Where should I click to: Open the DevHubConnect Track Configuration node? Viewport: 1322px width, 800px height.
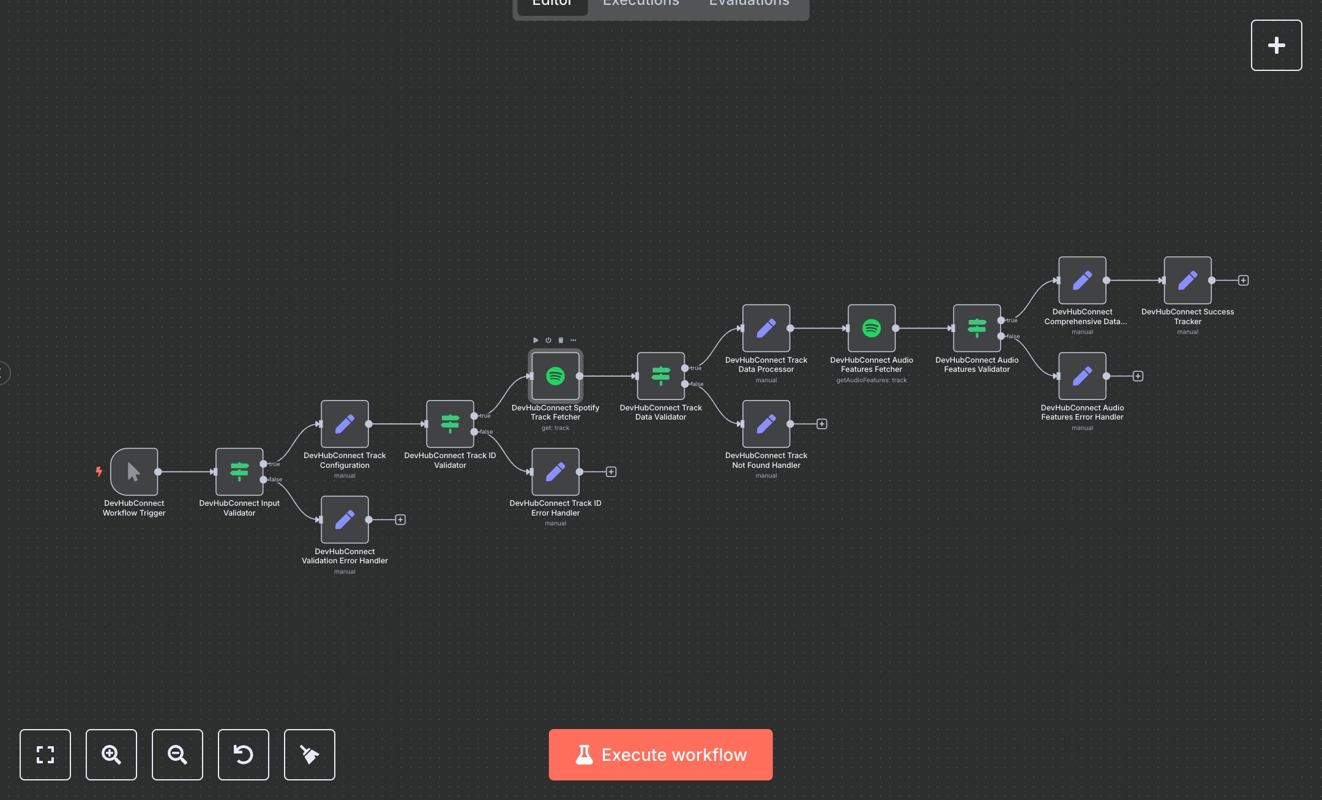pyautogui.click(x=345, y=424)
